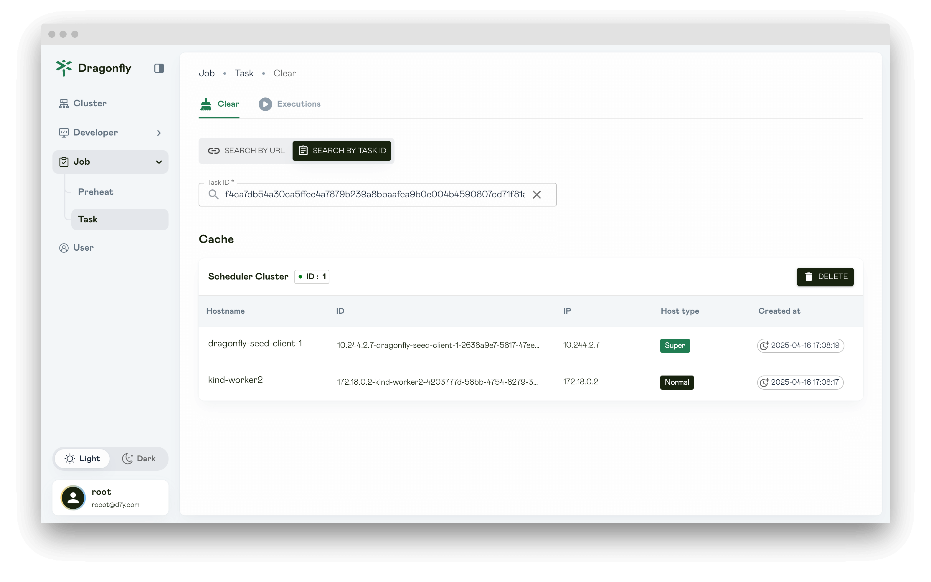Click the Created at column header
931x582 pixels.
point(779,311)
